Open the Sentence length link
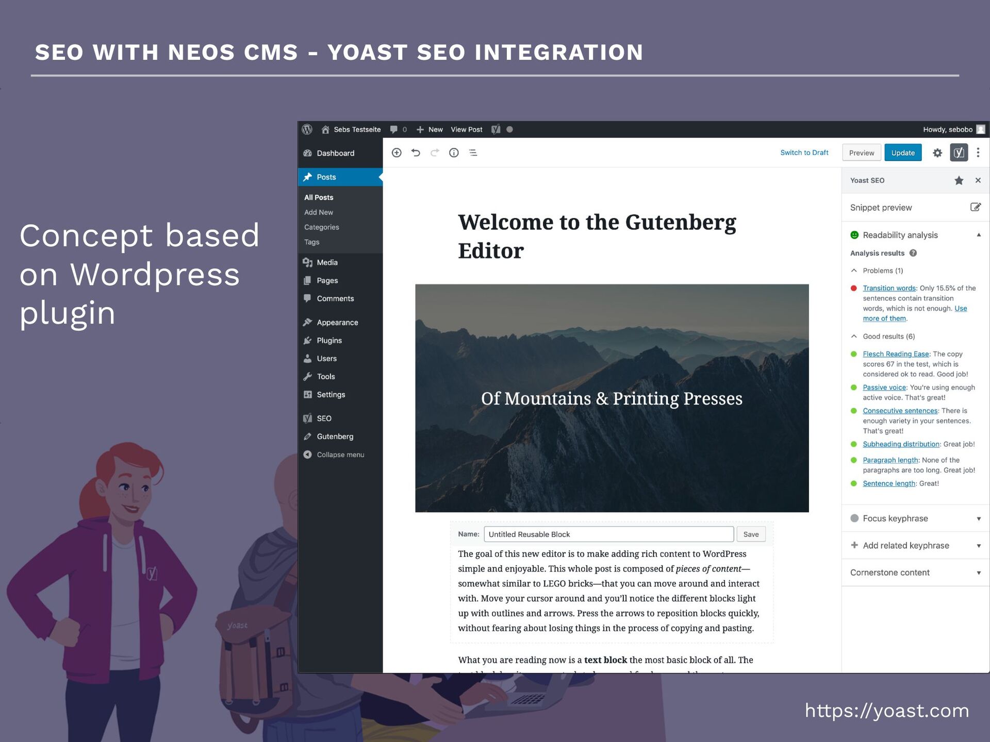The height and width of the screenshot is (742, 990). (x=889, y=483)
